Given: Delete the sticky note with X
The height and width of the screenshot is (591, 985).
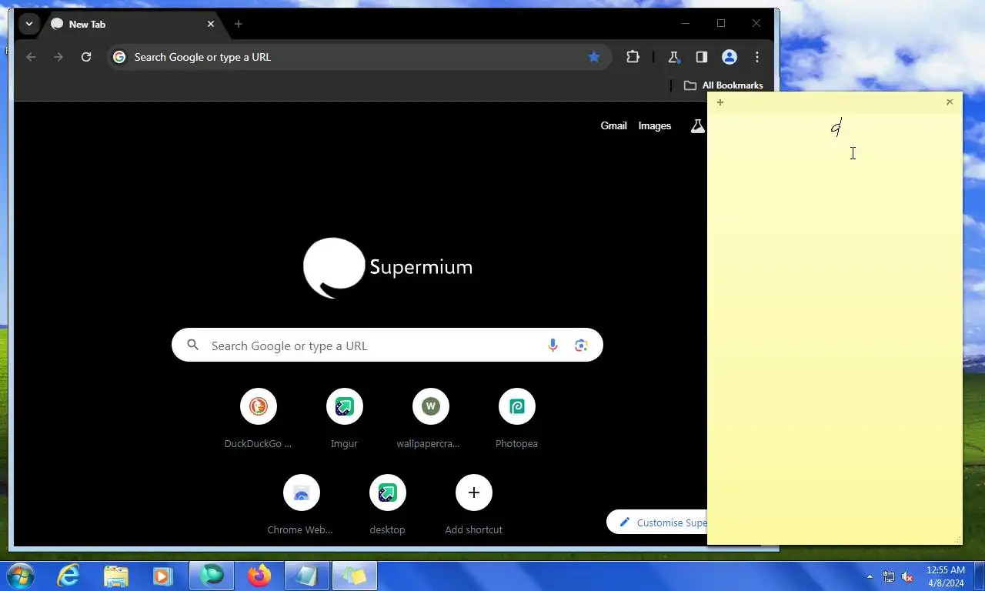Looking at the screenshot, I should [950, 102].
